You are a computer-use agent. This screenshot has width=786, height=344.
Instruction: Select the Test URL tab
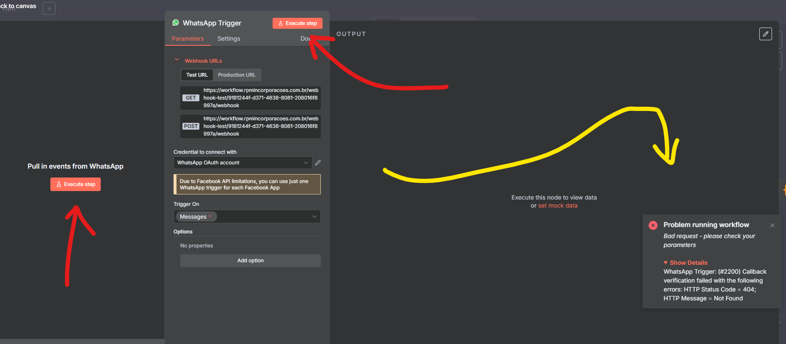tap(197, 75)
